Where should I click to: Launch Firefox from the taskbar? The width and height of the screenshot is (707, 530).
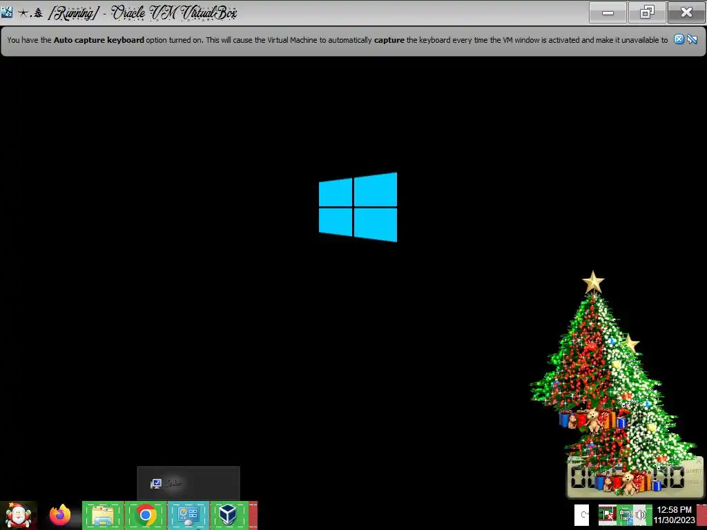(x=60, y=516)
